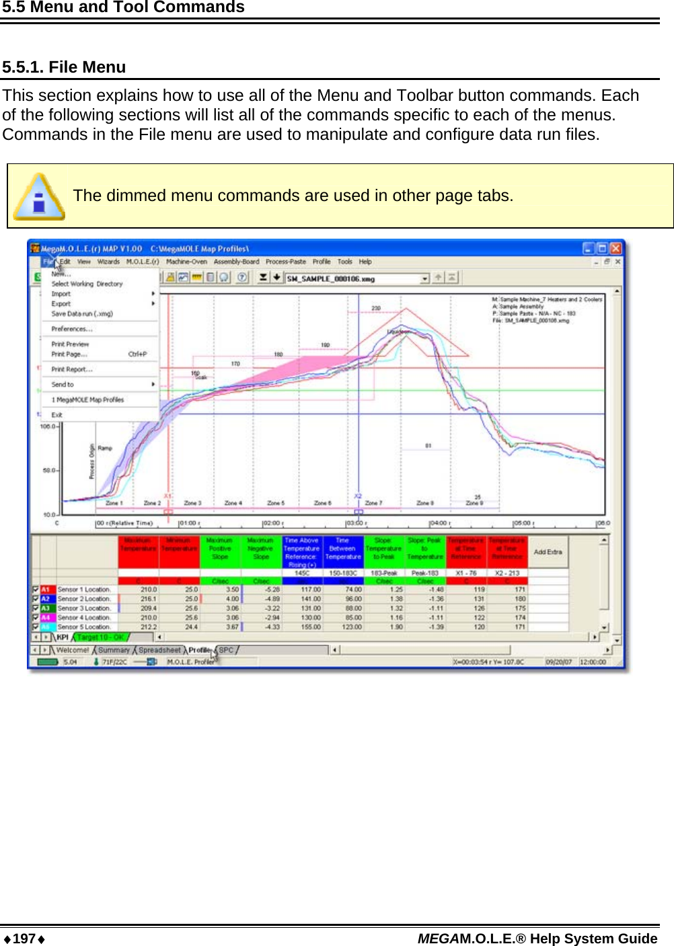Screen dimensions: 674x946
Task: Open the SM_SAMPLE_000106.xmg file dropdown
Action: 424,278
